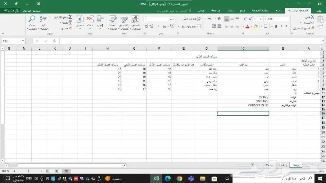Open the View ribbon tab
The width and height of the screenshot is (326, 183).
pos(201,11)
